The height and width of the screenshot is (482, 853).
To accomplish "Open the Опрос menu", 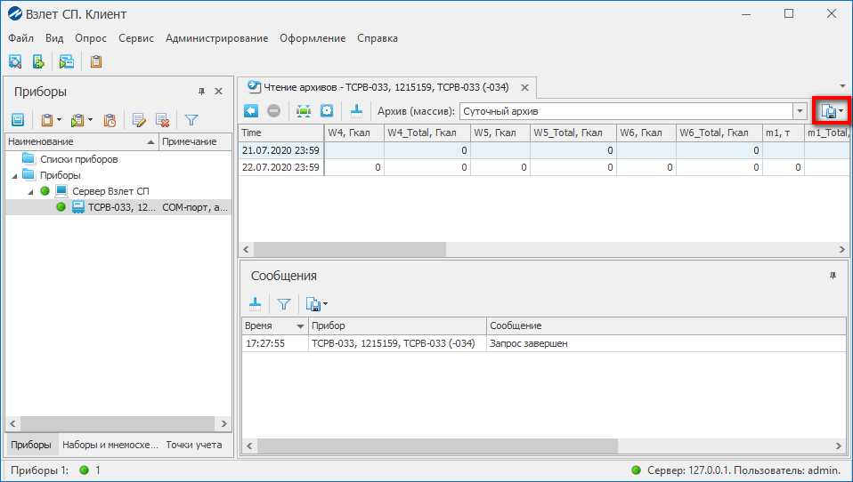I will click(x=91, y=38).
